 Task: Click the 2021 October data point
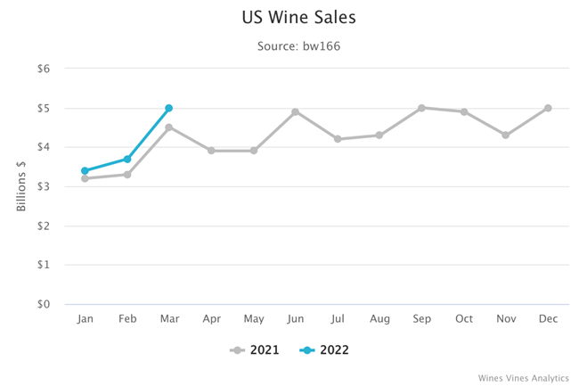pos(463,112)
